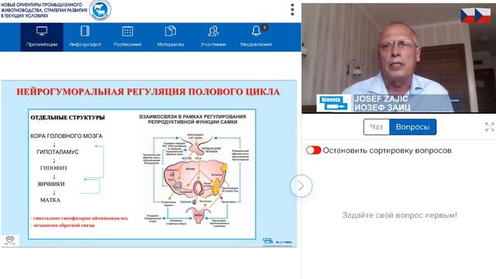
Task: Click the speaker name JOSEF ZAJIC
Action: (381, 98)
